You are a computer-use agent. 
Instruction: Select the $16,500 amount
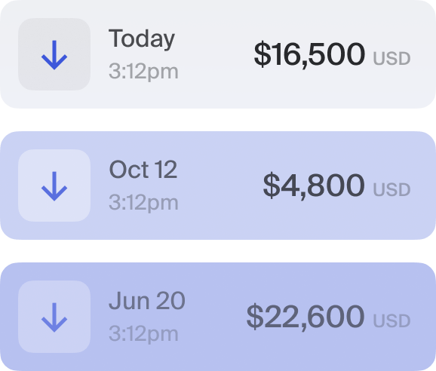309,54
